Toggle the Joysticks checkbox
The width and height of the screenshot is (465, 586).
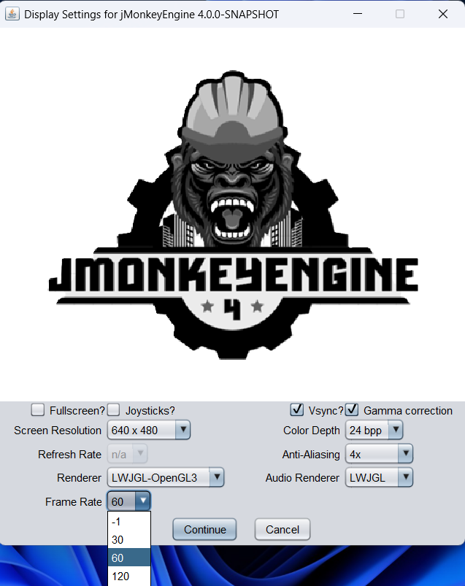click(x=113, y=409)
